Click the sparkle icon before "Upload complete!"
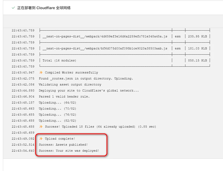This screenshot has height=171, width=223. [x=41, y=139]
